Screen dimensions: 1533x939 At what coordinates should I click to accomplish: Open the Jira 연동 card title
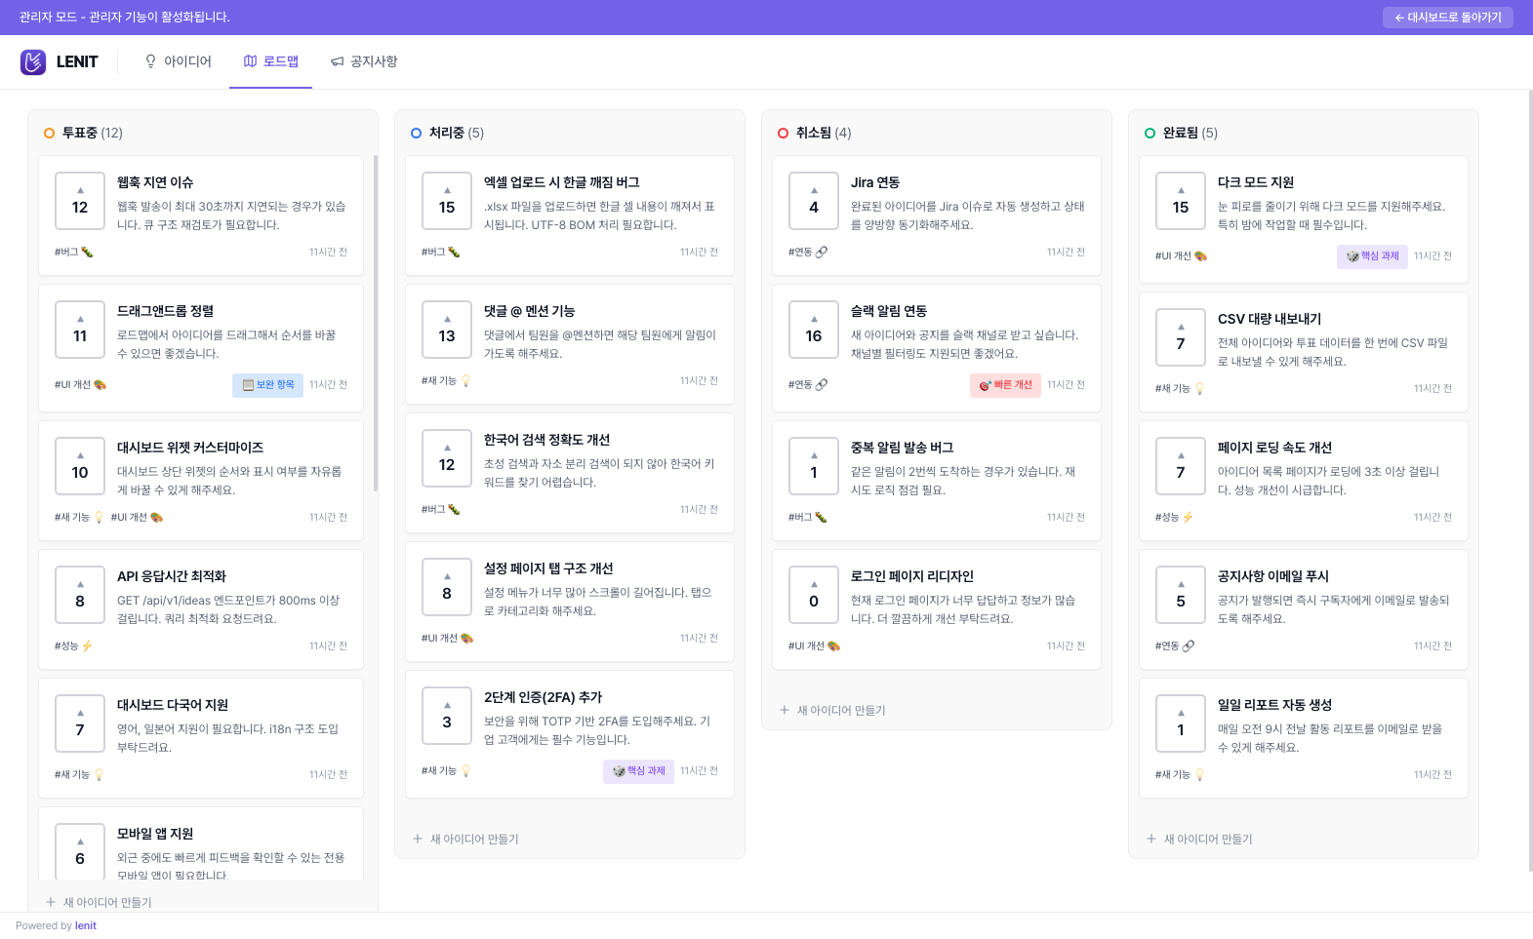click(875, 182)
